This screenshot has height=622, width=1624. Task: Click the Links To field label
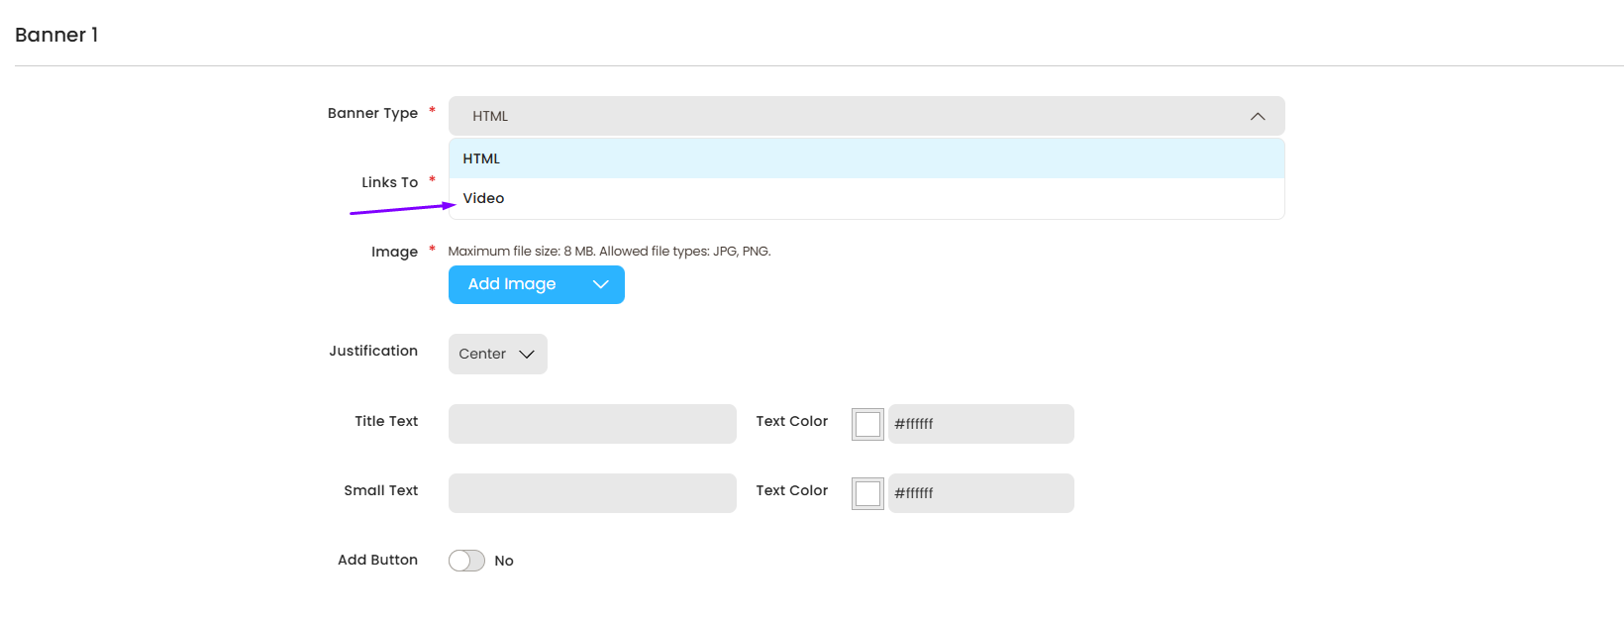(389, 182)
